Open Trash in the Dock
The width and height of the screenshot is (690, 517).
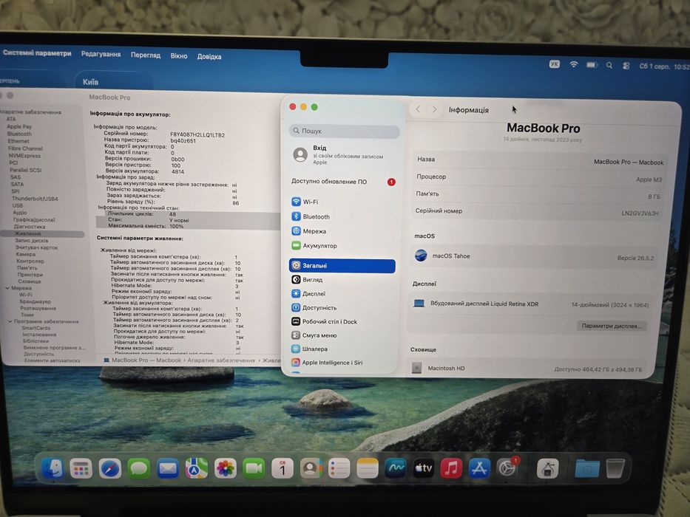pos(615,469)
